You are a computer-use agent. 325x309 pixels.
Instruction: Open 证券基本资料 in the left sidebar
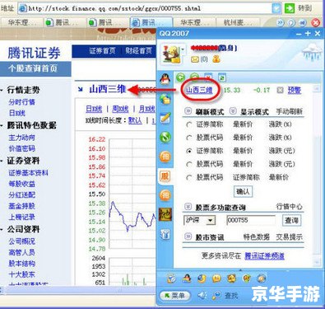(28, 173)
